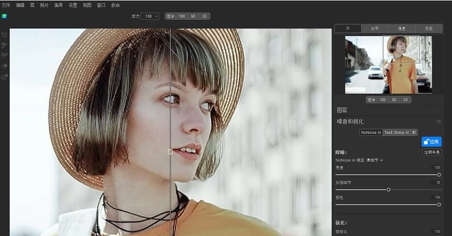Toggle the NoNoise AI mode button
Image resolution: width=452 pixels, height=236 pixels.
(371, 132)
